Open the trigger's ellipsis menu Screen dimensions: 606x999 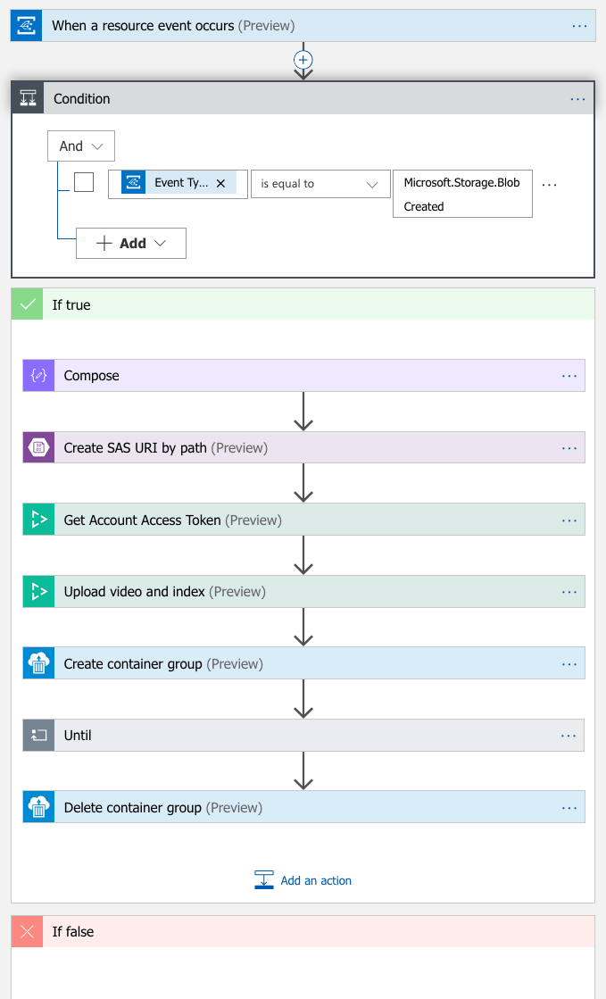click(x=577, y=25)
